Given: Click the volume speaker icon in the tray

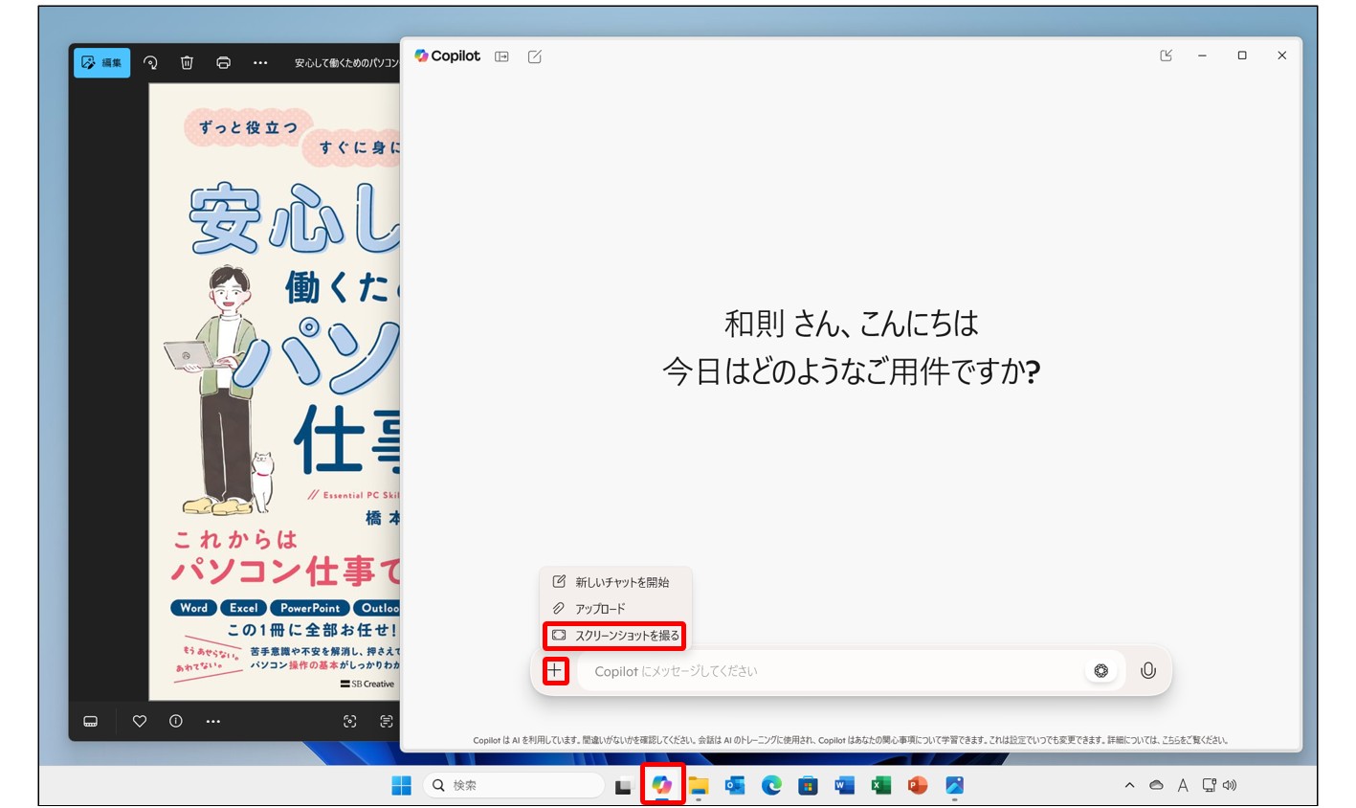Looking at the screenshot, I should 1230,785.
